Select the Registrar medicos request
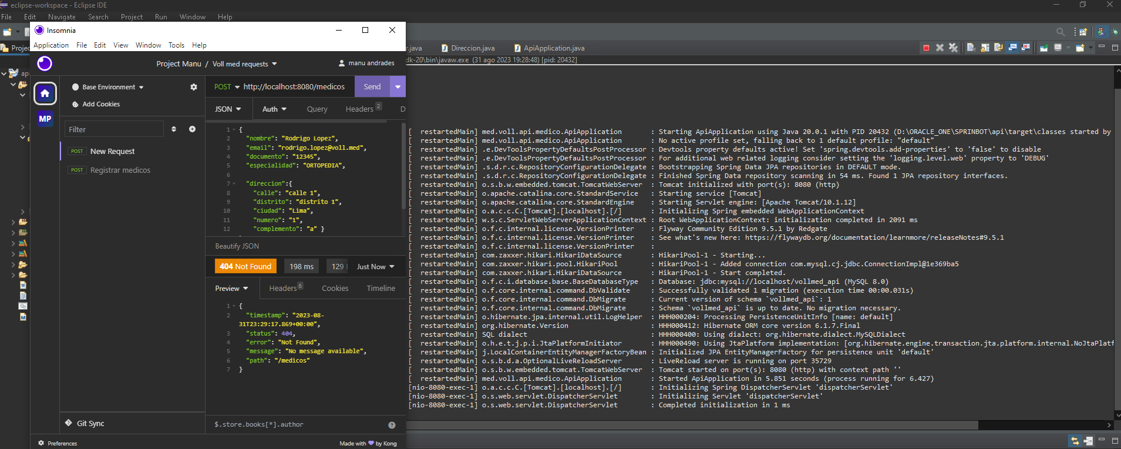The width and height of the screenshot is (1121, 449). [x=133, y=170]
